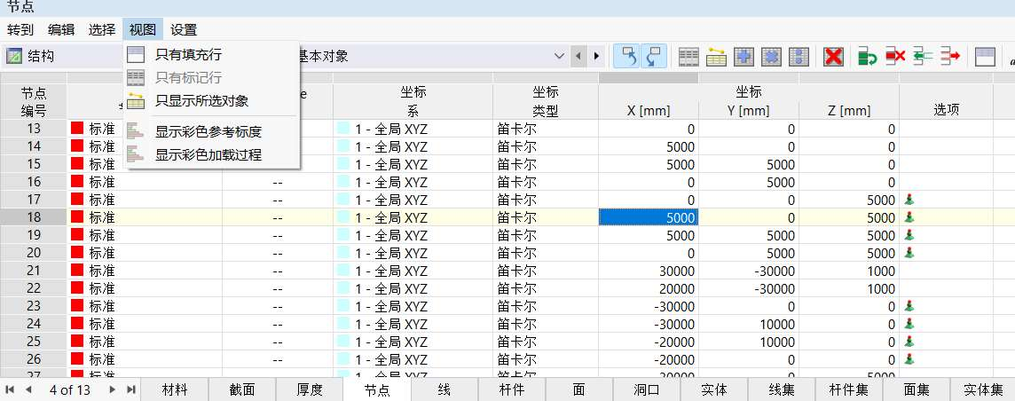Open the 选择 menu
Viewport: 1015px width, 401px height.
[x=102, y=29]
